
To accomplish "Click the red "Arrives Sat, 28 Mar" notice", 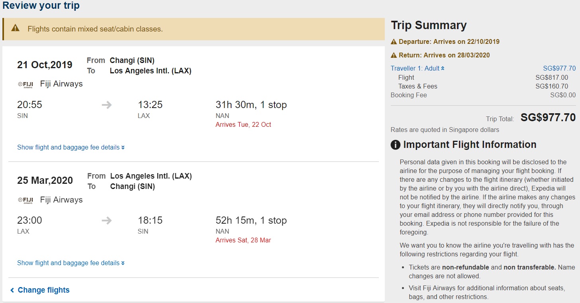I will 243,240.
